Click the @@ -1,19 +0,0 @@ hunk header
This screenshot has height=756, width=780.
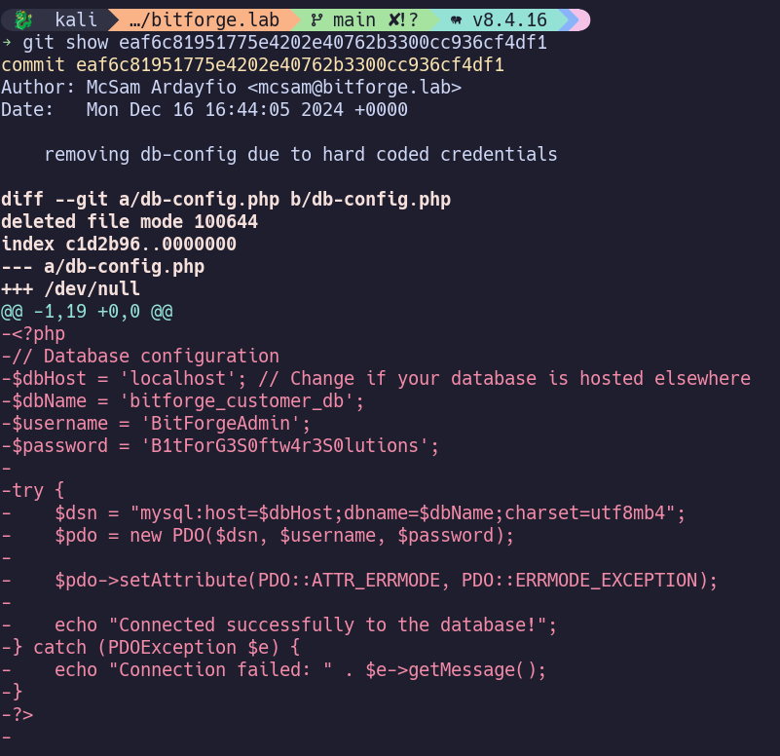[87, 312]
